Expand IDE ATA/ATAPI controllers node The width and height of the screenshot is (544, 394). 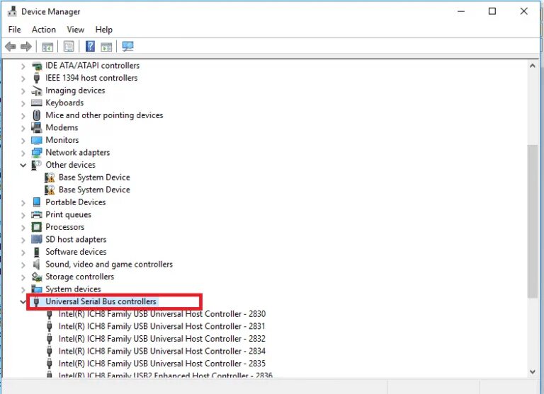[x=23, y=66]
